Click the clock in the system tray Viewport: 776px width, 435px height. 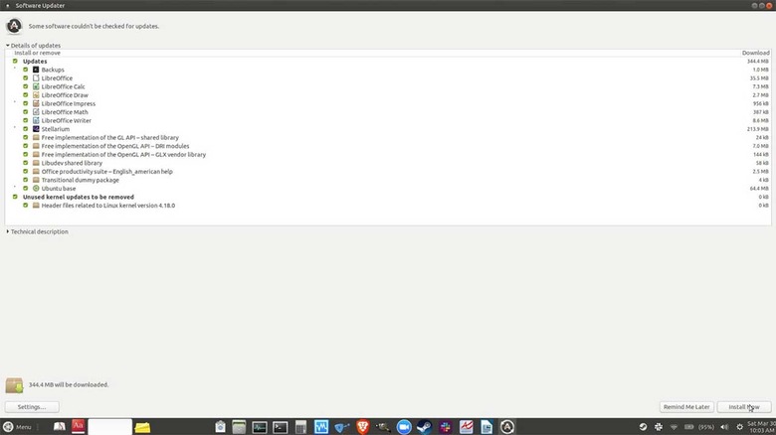(761, 427)
